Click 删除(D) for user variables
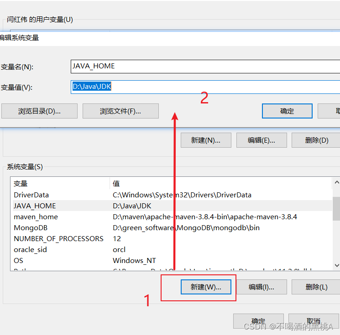 (316, 140)
